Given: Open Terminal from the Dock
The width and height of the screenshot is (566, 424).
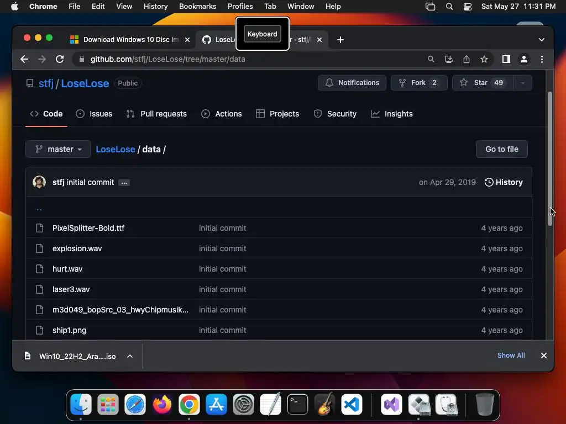Looking at the screenshot, I should coord(297,405).
